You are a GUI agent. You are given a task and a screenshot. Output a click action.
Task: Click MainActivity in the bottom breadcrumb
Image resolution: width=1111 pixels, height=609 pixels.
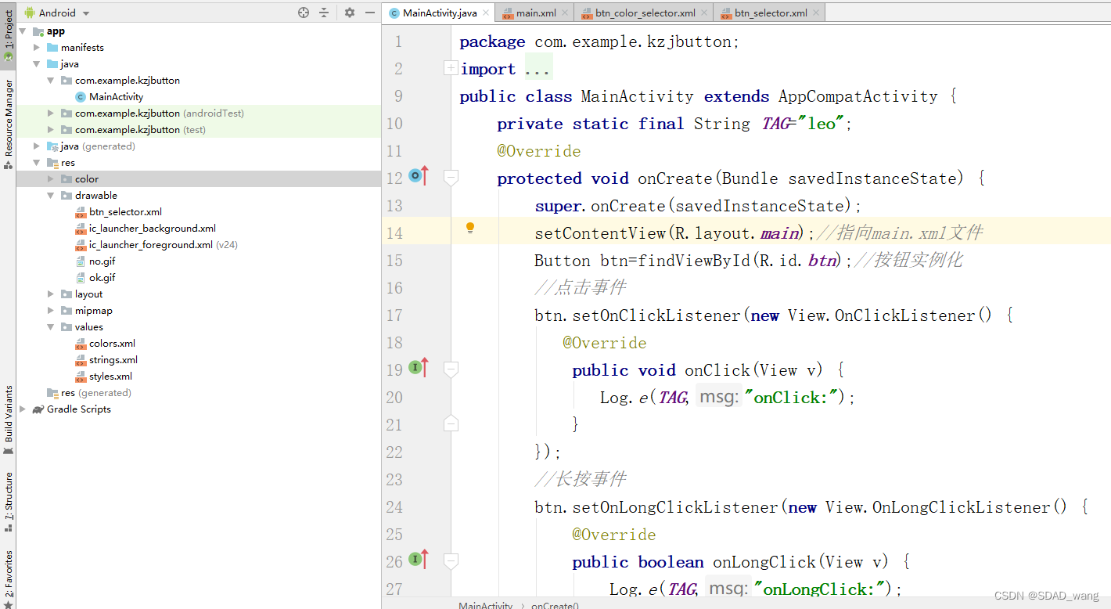tap(485, 605)
